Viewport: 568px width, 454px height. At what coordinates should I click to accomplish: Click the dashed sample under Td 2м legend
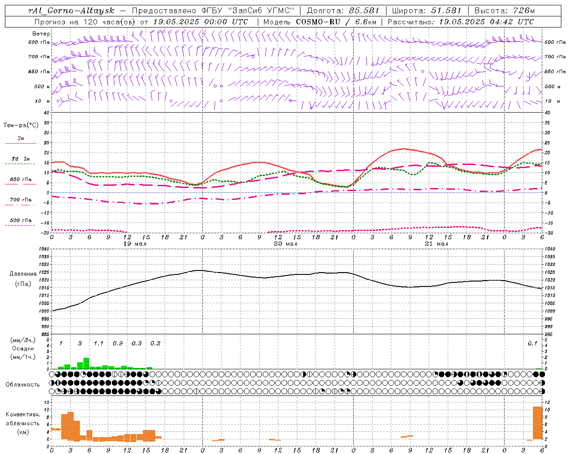[20, 164]
